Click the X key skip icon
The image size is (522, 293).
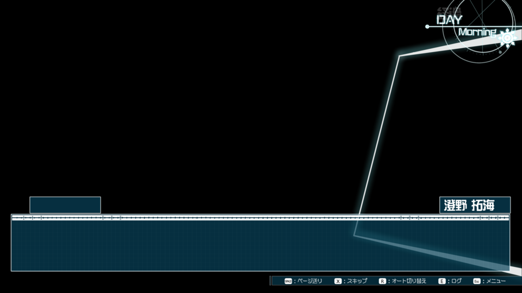pyautogui.click(x=338, y=281)
